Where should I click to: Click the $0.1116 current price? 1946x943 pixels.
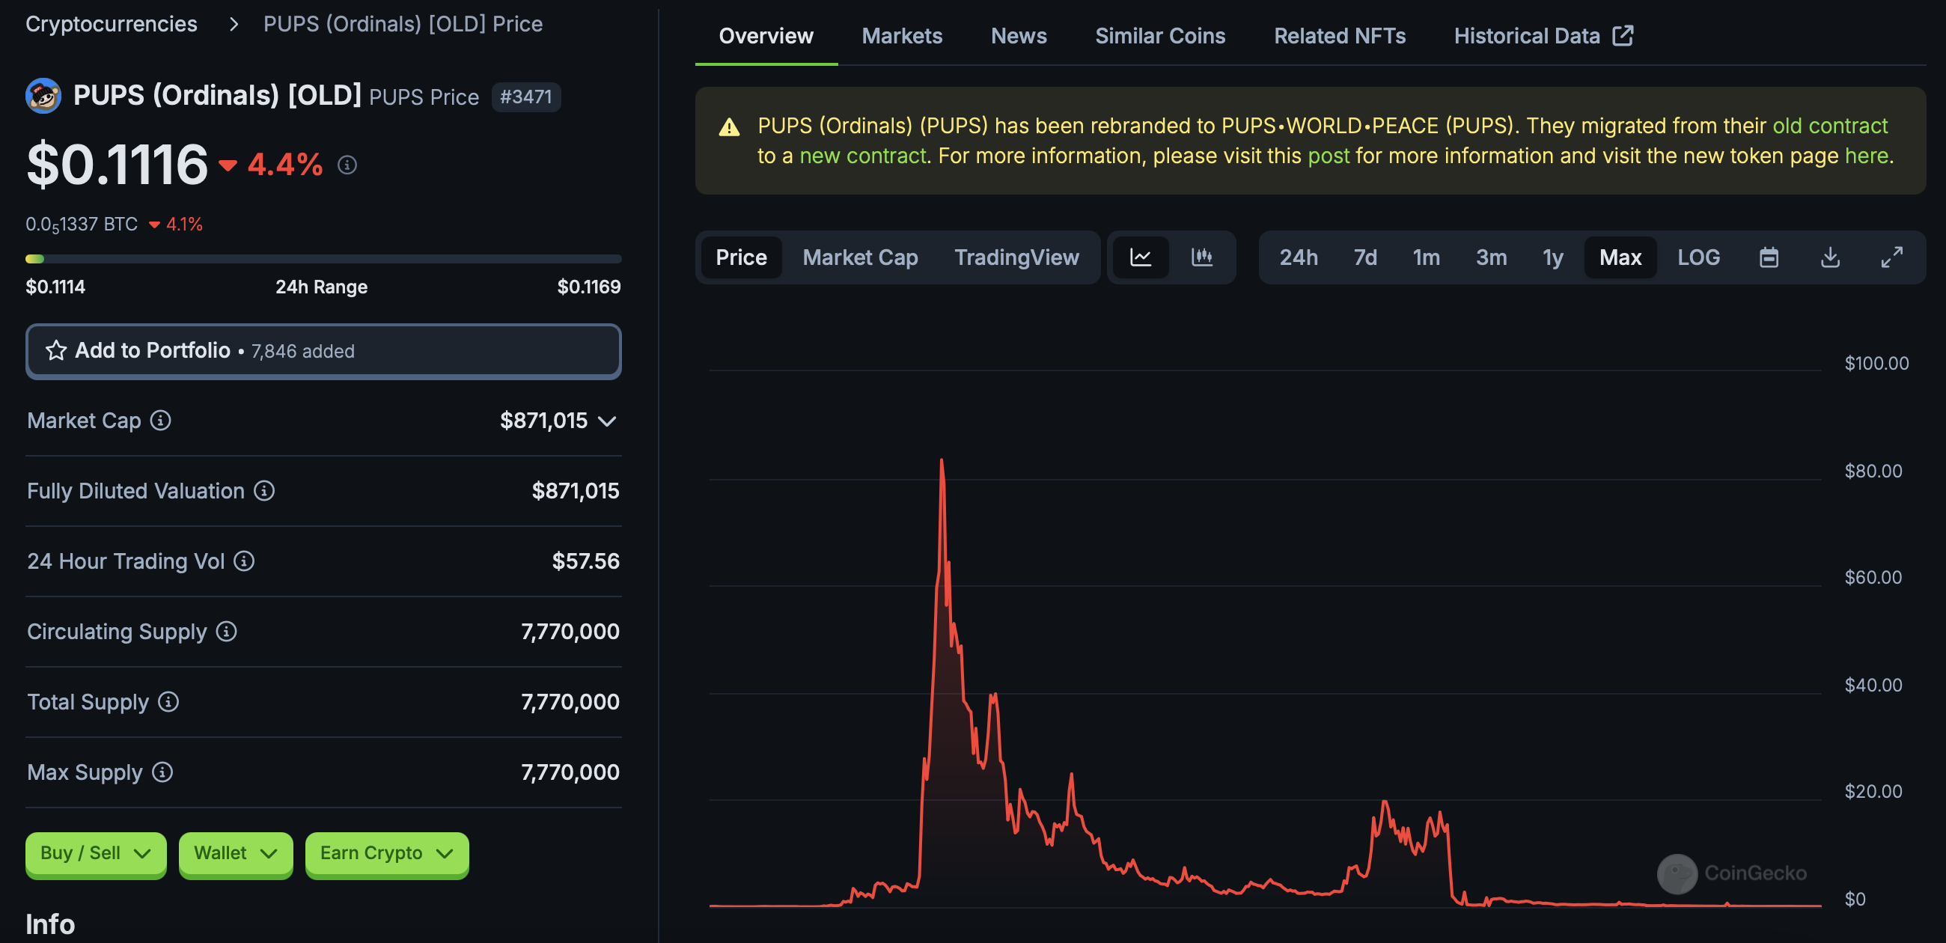pos(117,164)
